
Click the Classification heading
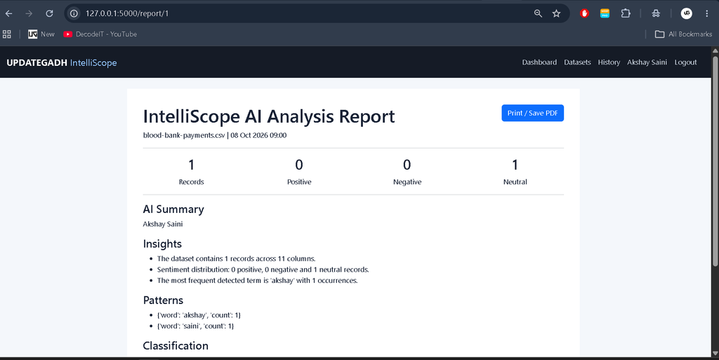pyautogui.click(x=176, y=345)
